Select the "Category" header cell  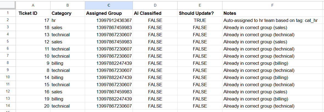click(x=68, y=13)
